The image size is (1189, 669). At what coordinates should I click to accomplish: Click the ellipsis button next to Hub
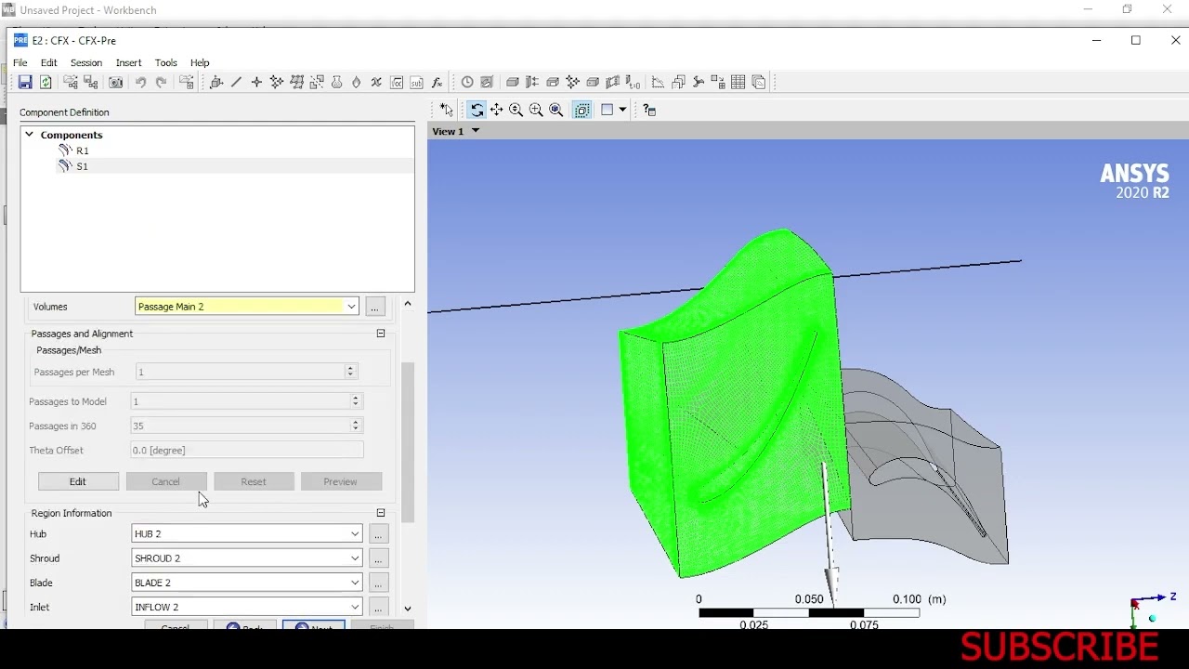coord(378,534)
